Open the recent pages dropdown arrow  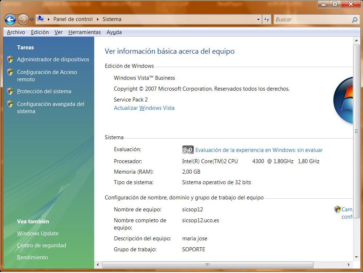tap(32, 20)
